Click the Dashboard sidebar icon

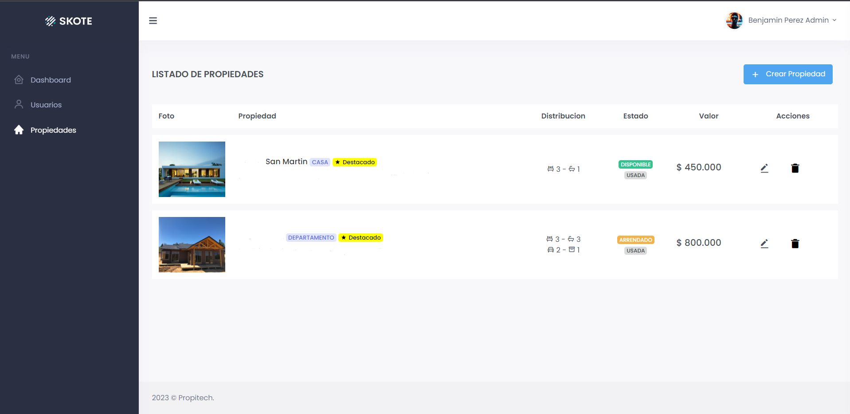19,80
